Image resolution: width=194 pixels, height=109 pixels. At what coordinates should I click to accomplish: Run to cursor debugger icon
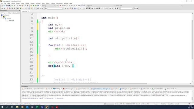click(x=63, y=6)
